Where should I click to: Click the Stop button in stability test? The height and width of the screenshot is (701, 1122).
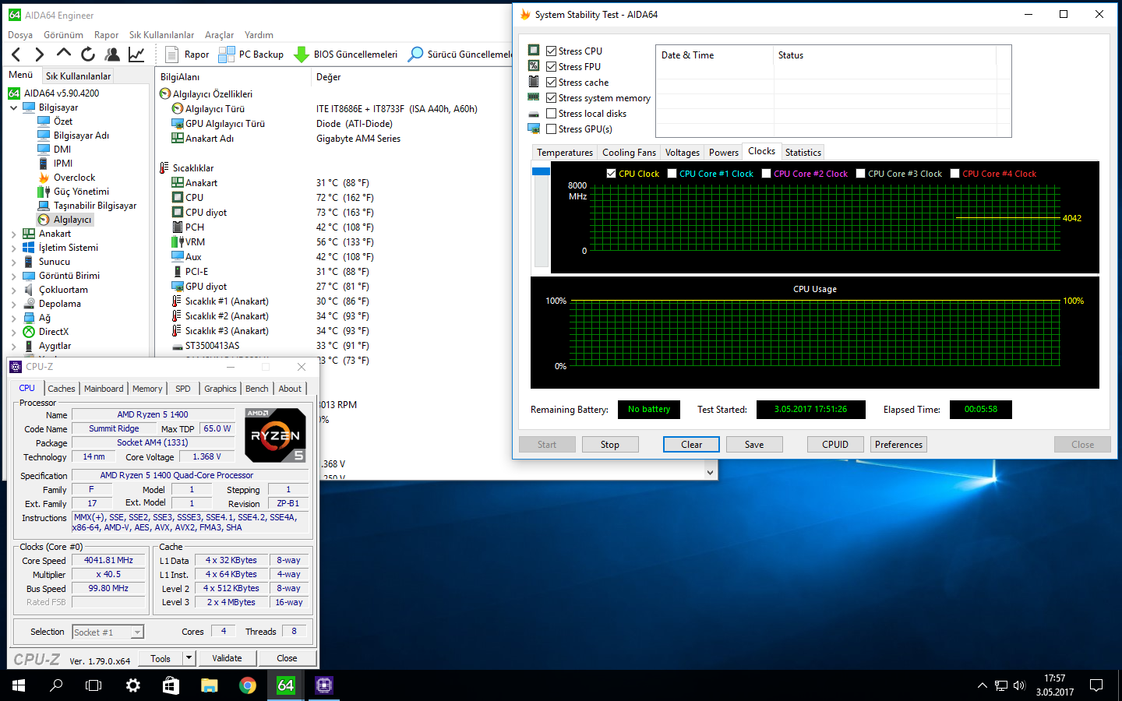coord(610,445)
